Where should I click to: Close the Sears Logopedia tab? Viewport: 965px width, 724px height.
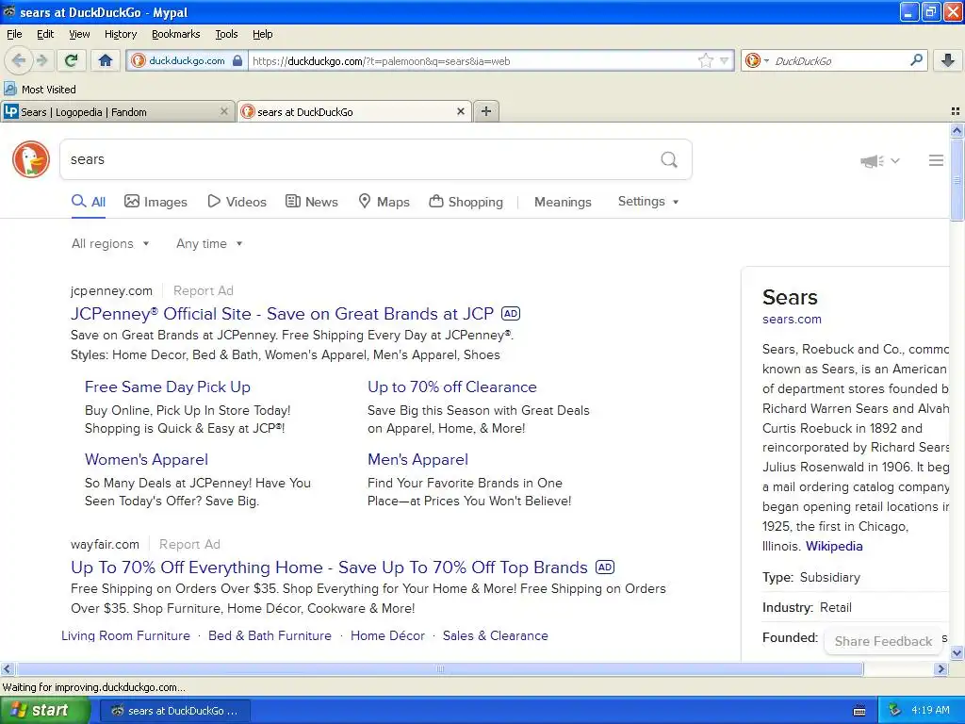click(224, 111)
